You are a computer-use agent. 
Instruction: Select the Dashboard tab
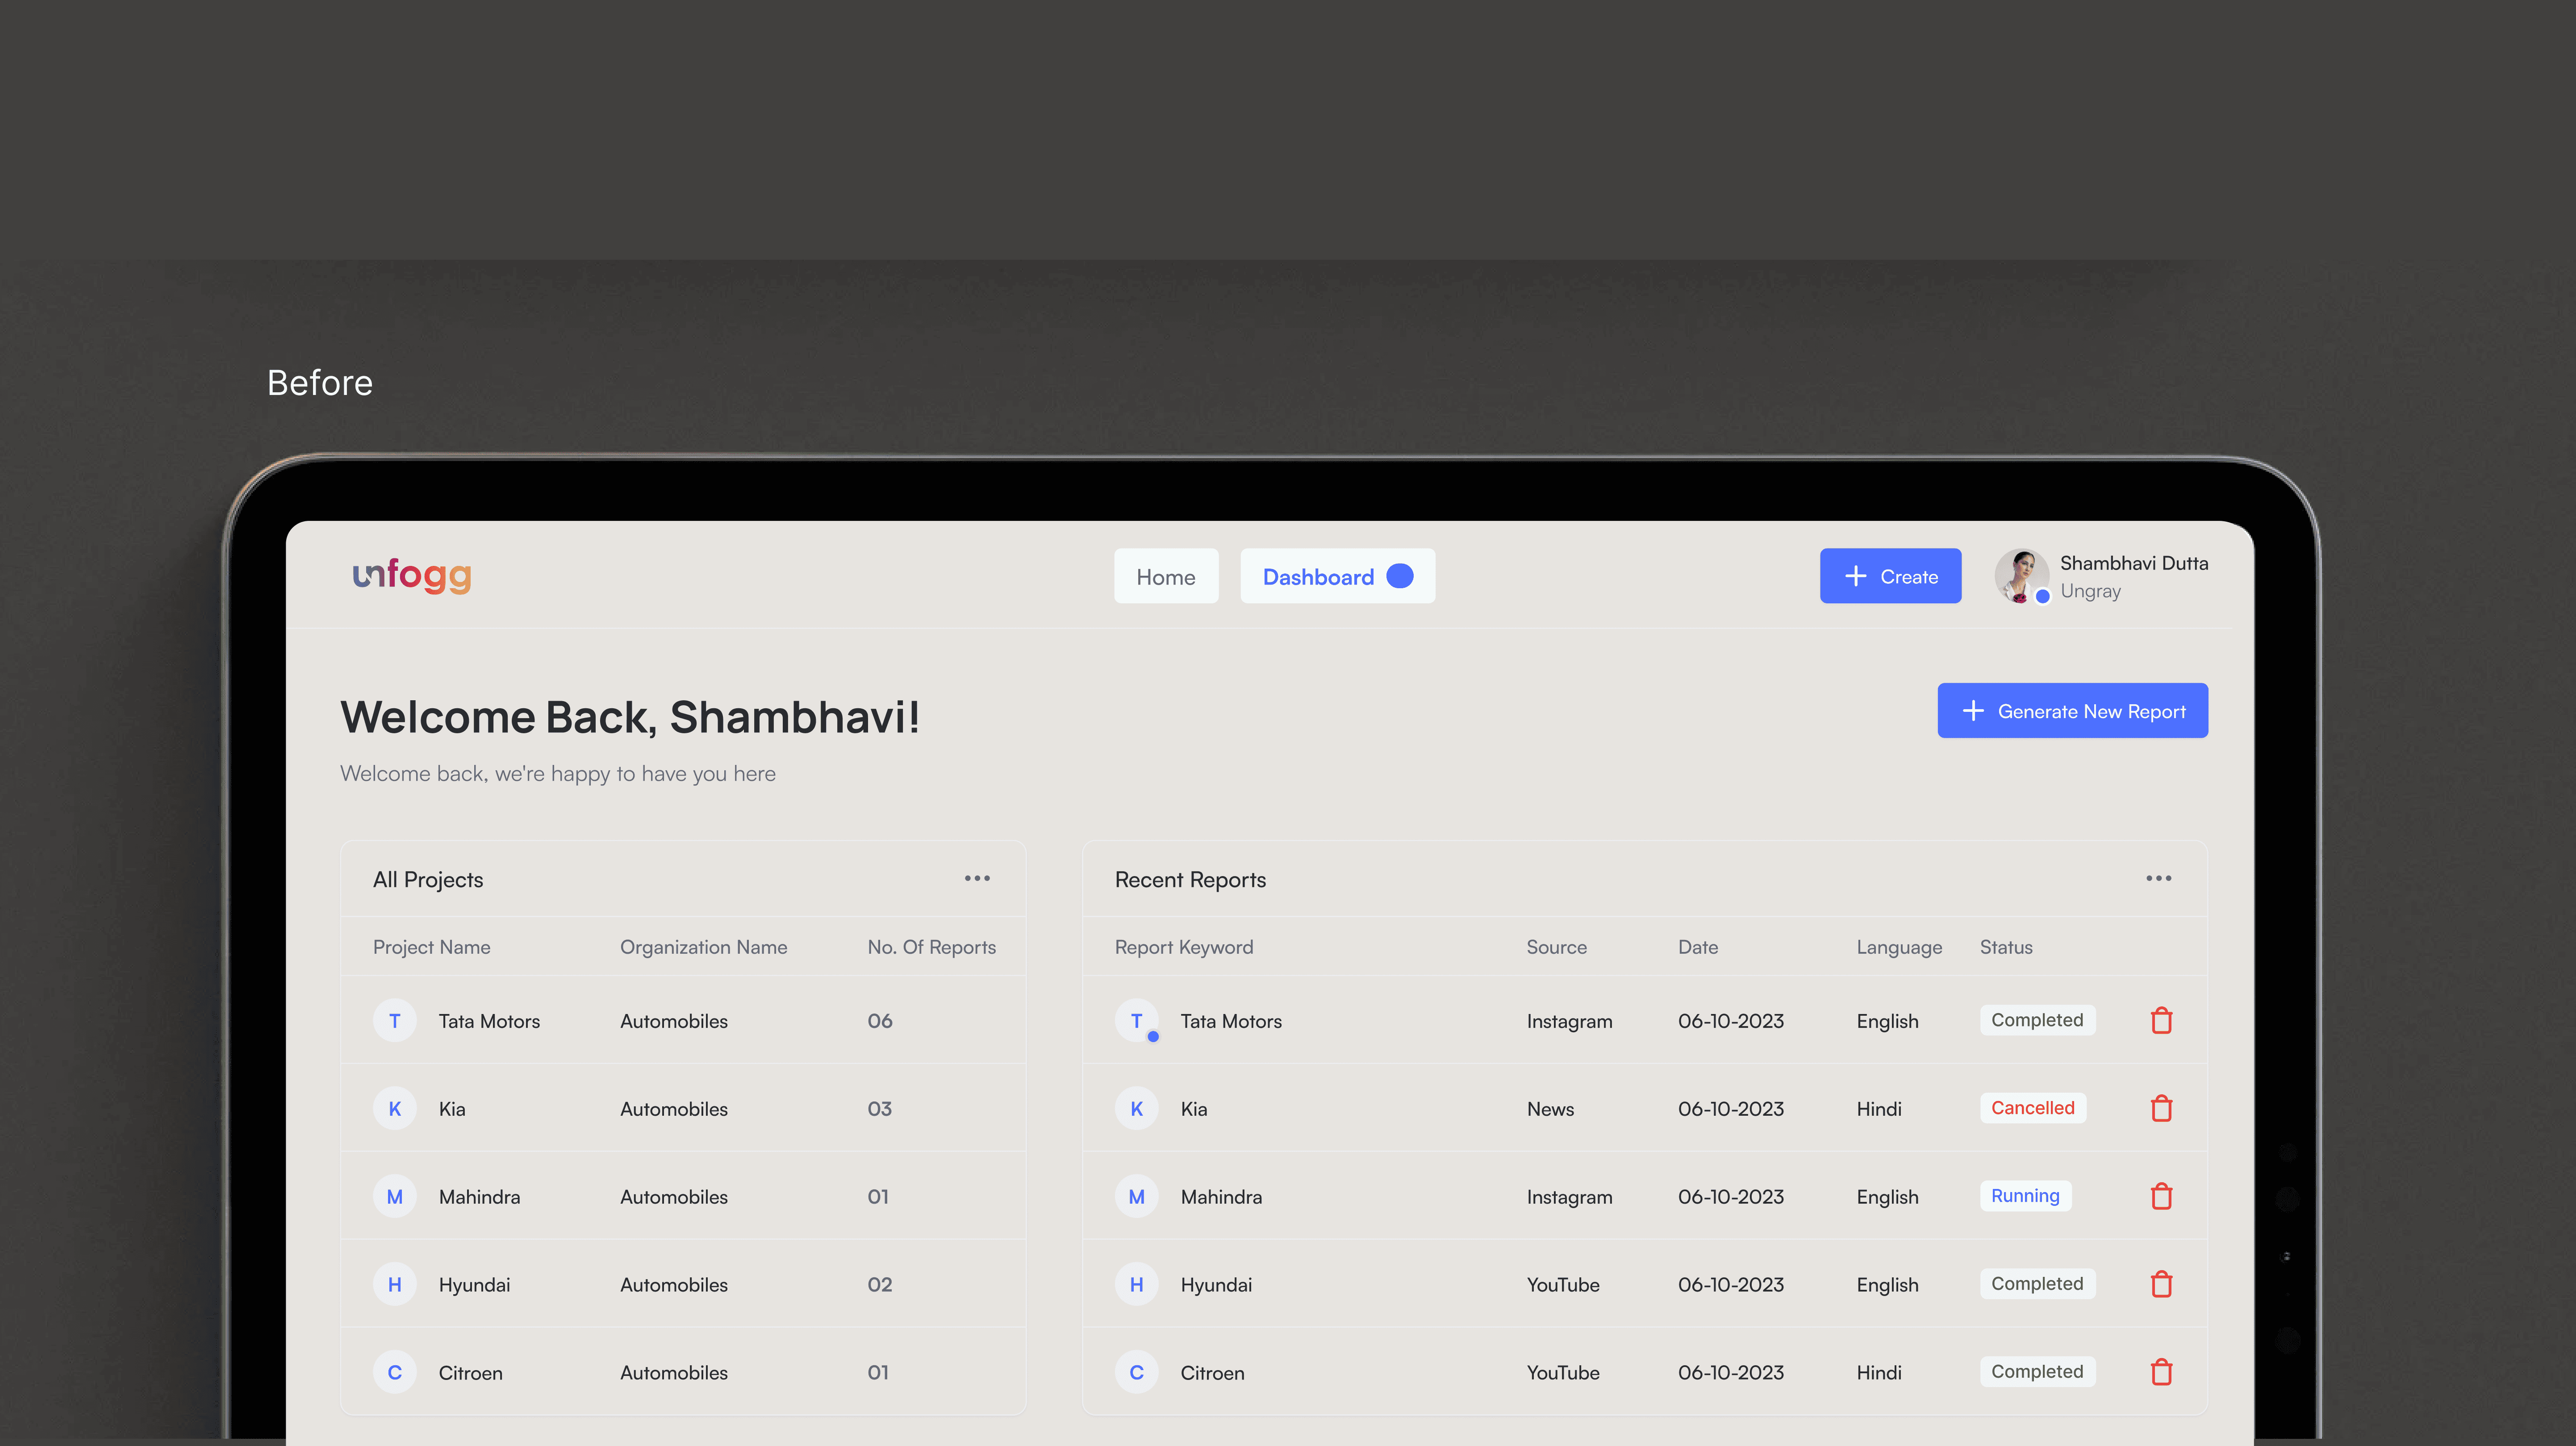(1318, 577)
